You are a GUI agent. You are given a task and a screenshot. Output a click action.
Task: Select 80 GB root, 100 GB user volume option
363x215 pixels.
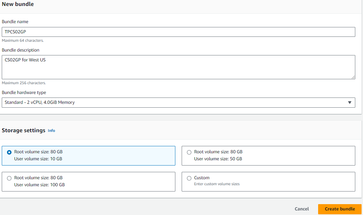click(x=88, y=181)
